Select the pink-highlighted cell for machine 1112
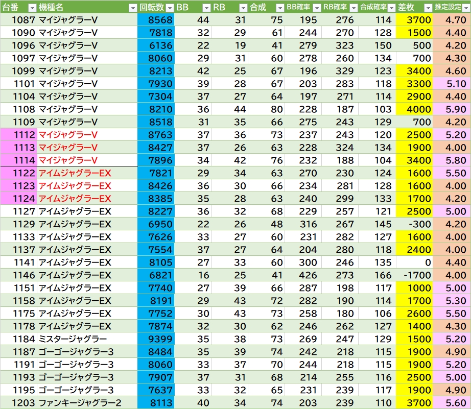 pos(18,135)
